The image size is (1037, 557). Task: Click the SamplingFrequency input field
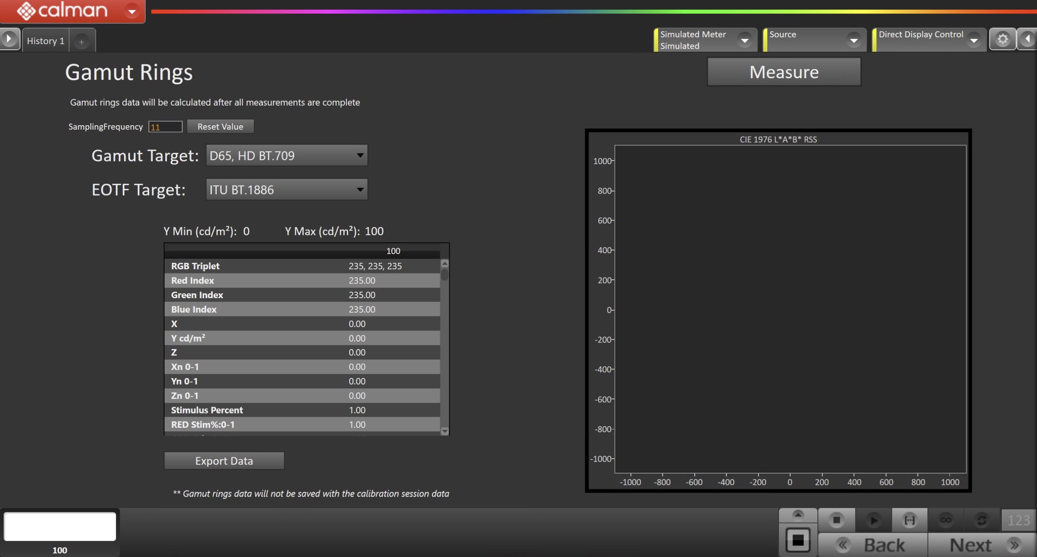165,127
